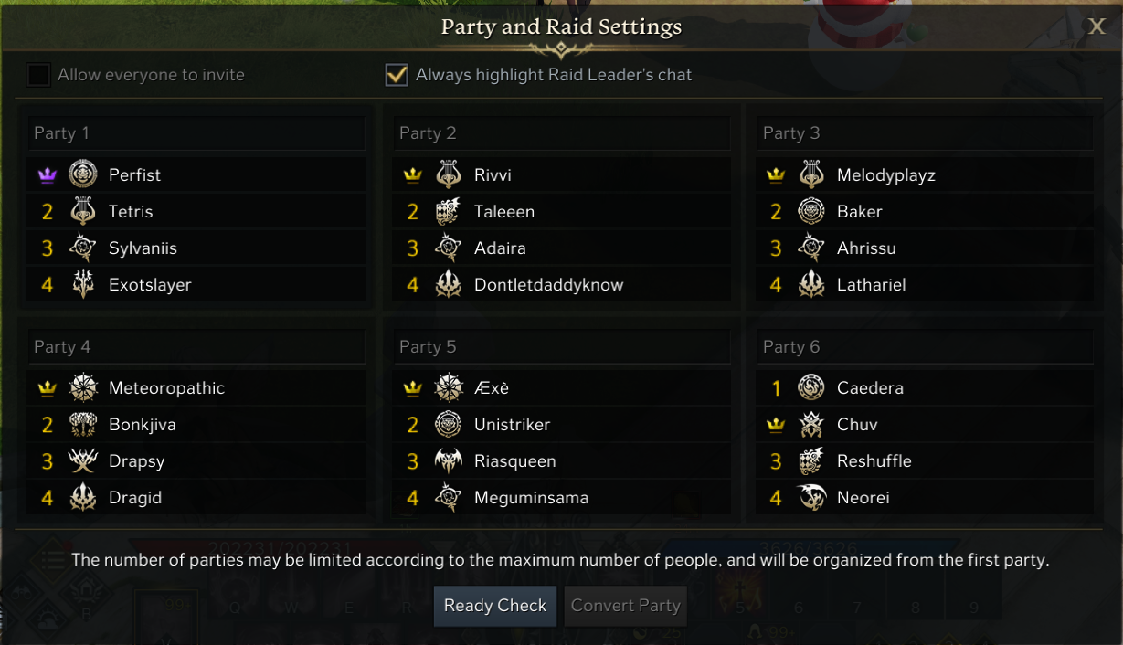Viewport: 1123px width, 645px height.
Task: Click the gold crown beside Chuv
Action: point(776,425)
